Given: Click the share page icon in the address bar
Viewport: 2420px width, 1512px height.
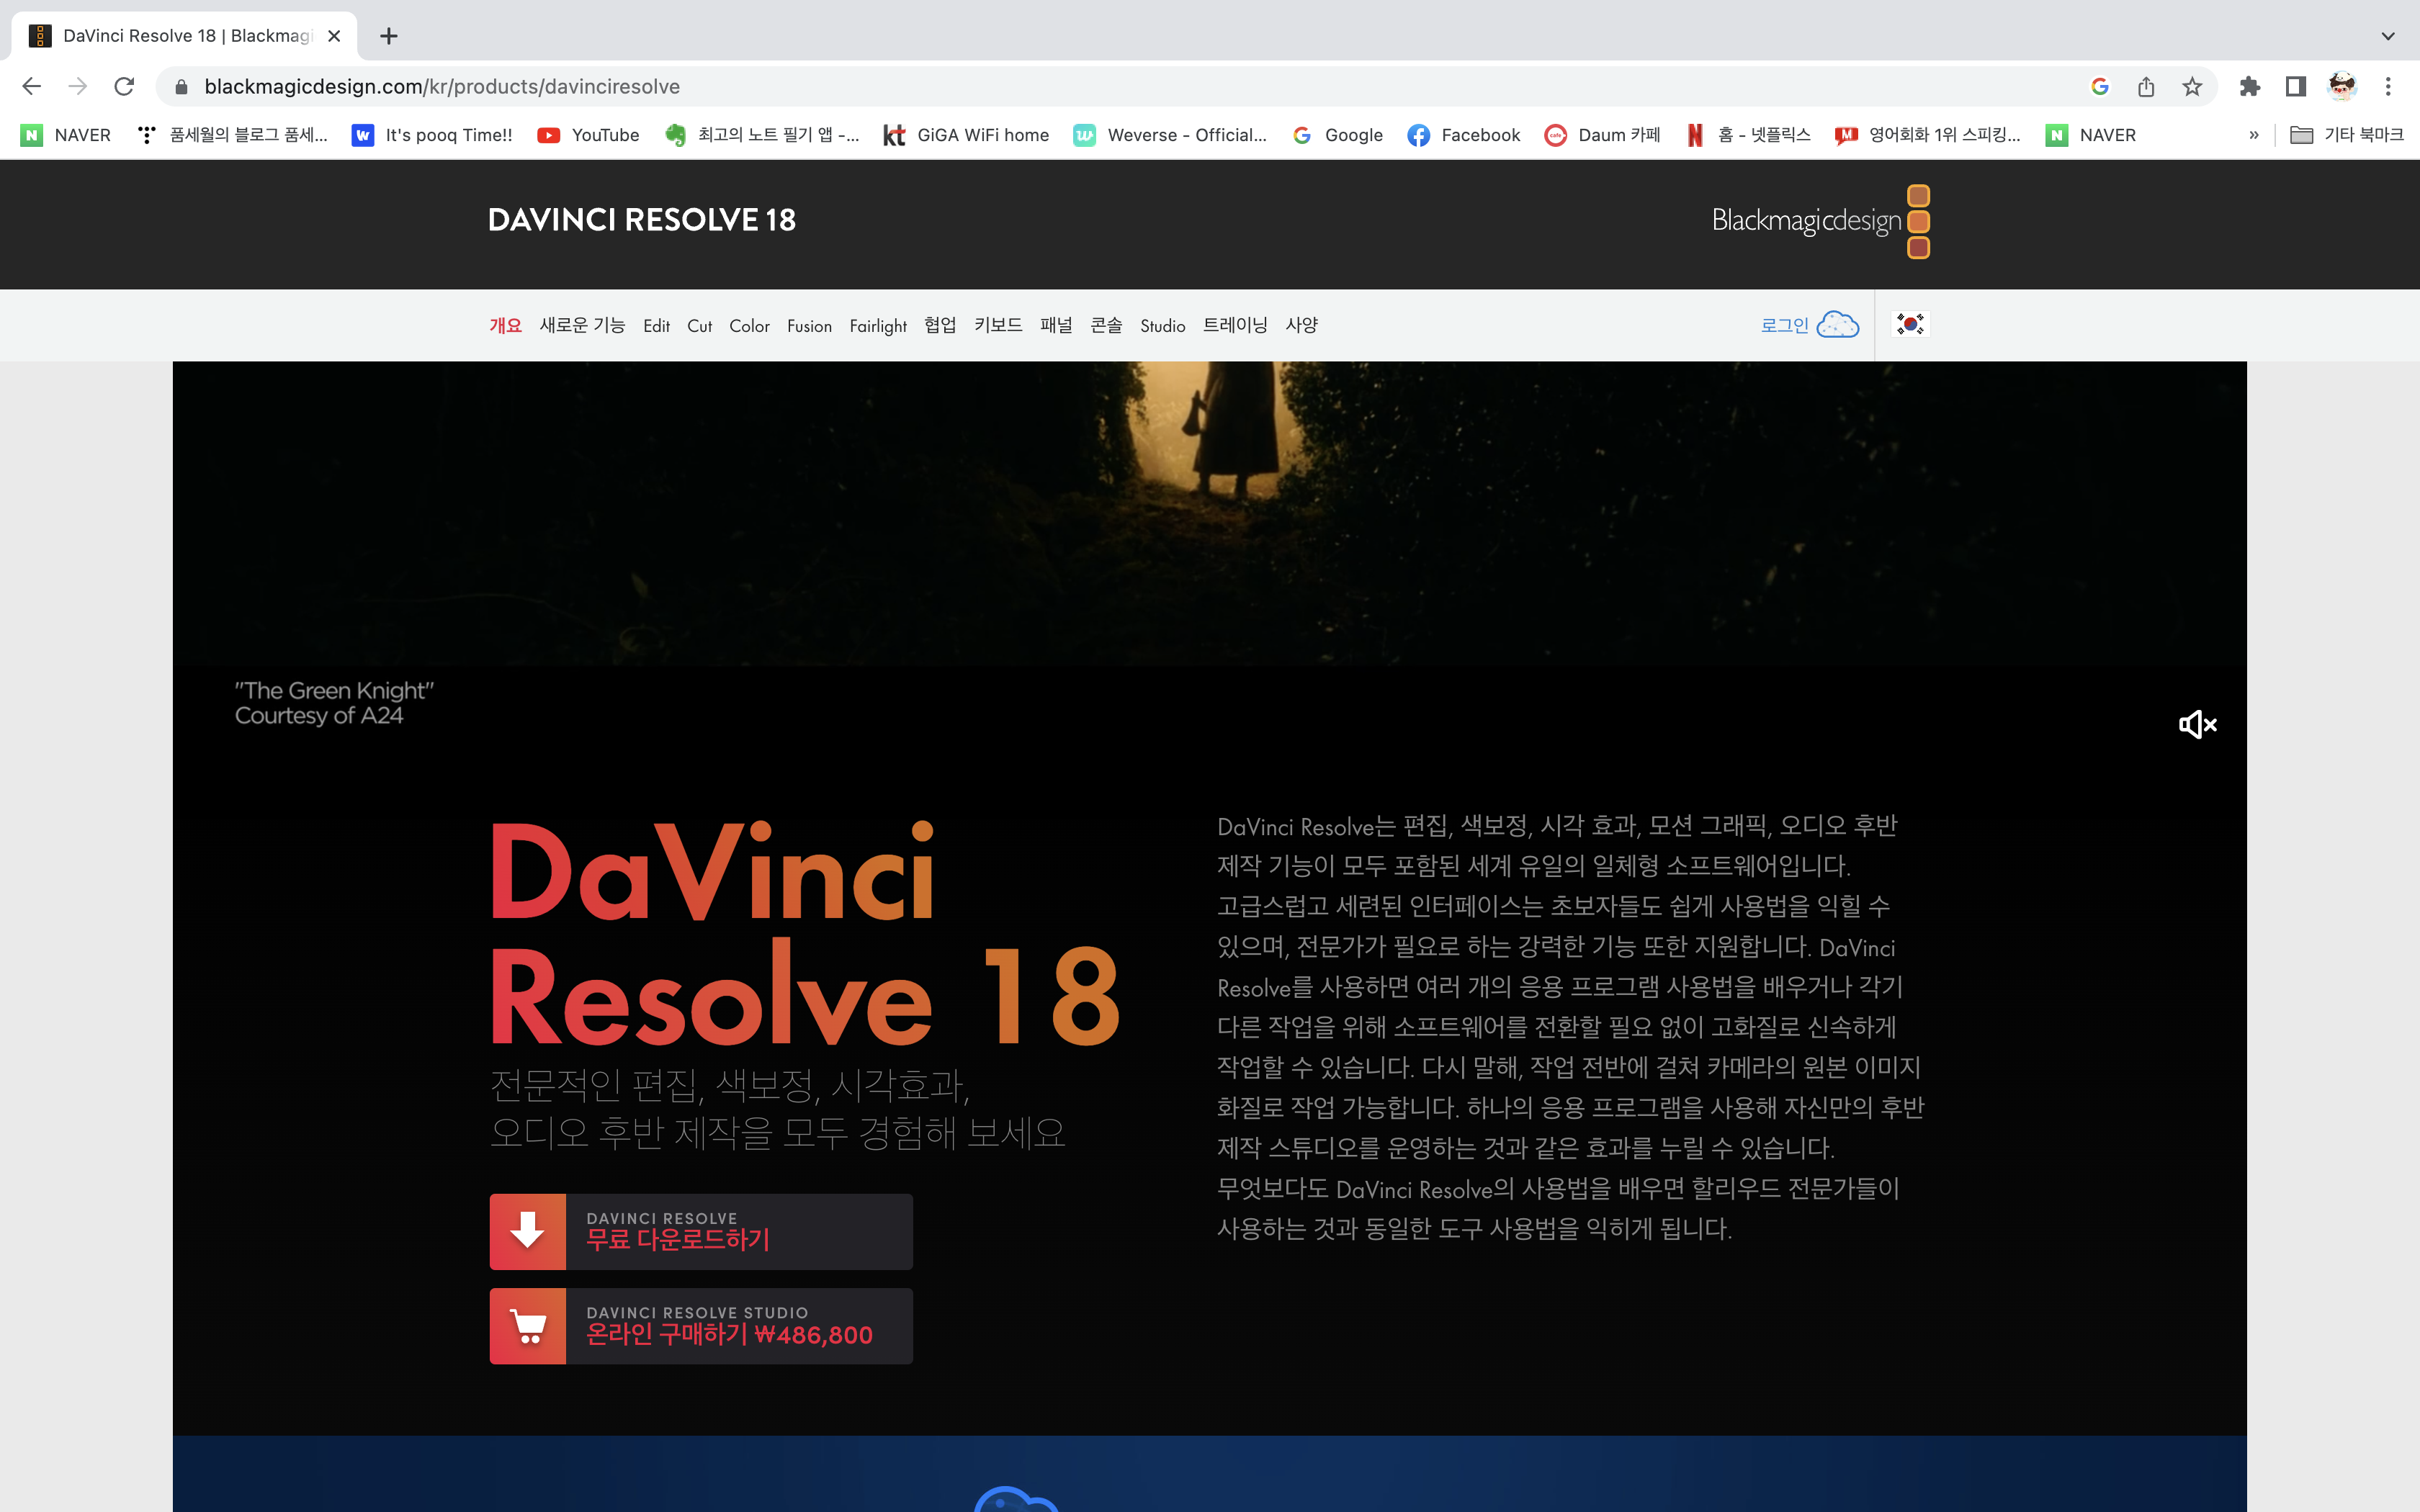Looking at the screenshot, I should (x=2146, y=87).
